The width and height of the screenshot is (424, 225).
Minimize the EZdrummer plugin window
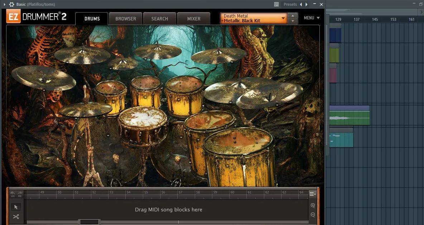[x=314, y=4]
